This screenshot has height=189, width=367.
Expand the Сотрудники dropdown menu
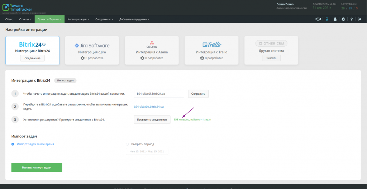pyautogui.click(x=104, y=19)
